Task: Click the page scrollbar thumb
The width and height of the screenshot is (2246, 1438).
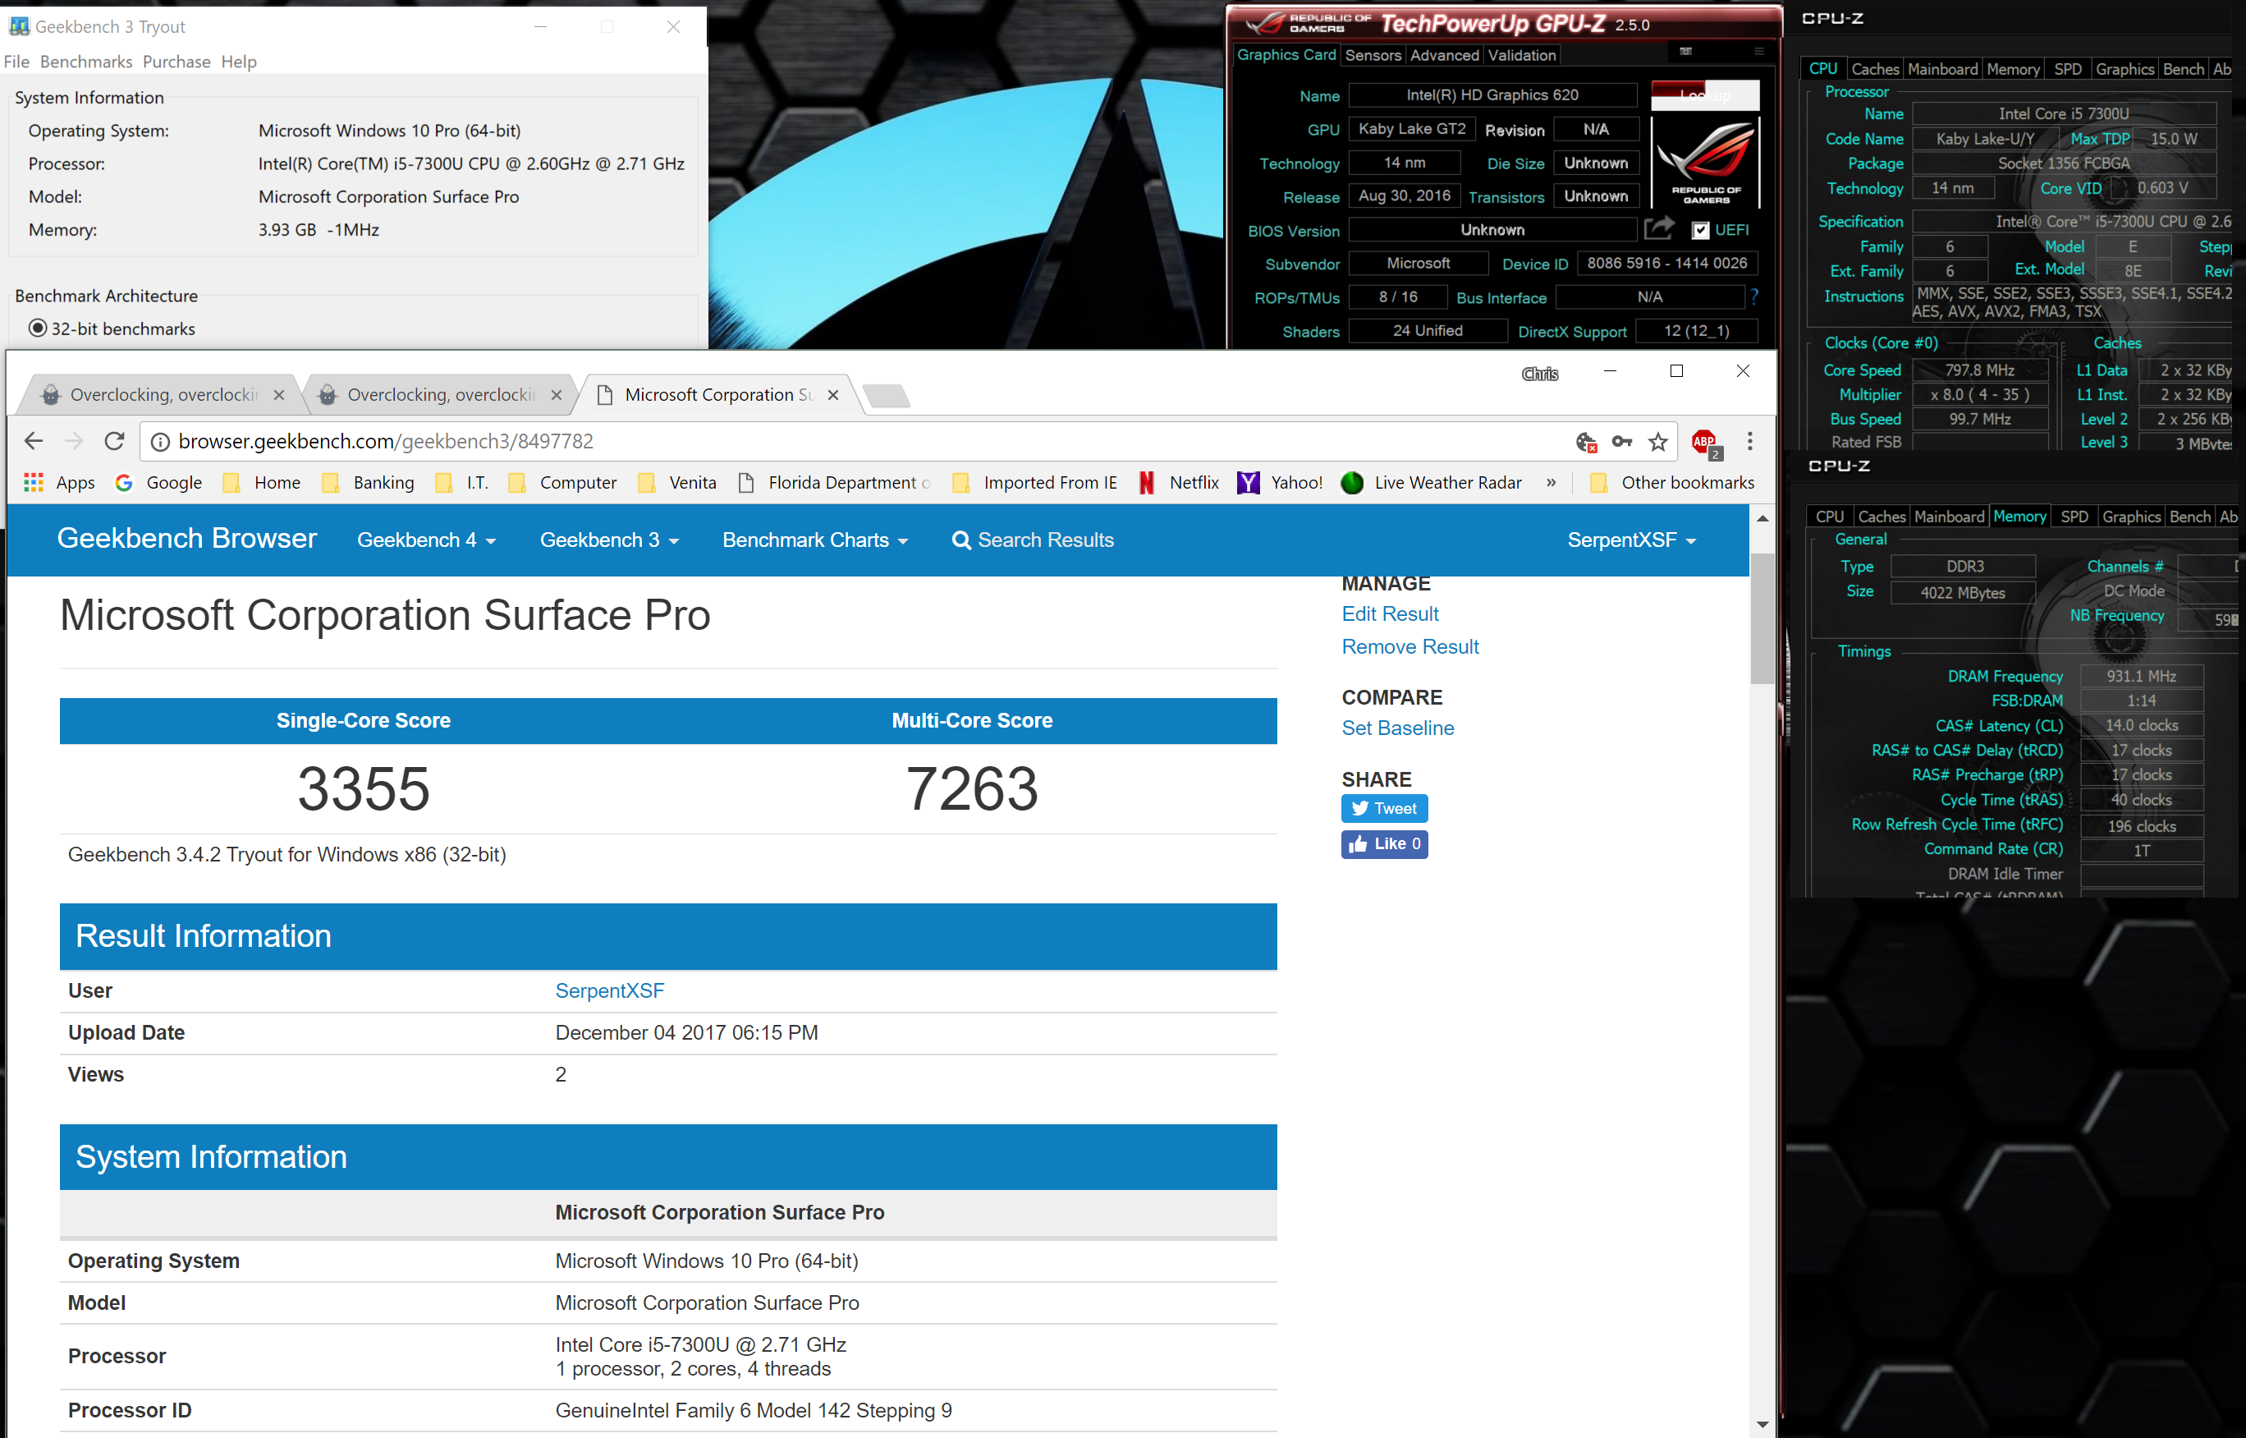Action: click(1762, 618)
